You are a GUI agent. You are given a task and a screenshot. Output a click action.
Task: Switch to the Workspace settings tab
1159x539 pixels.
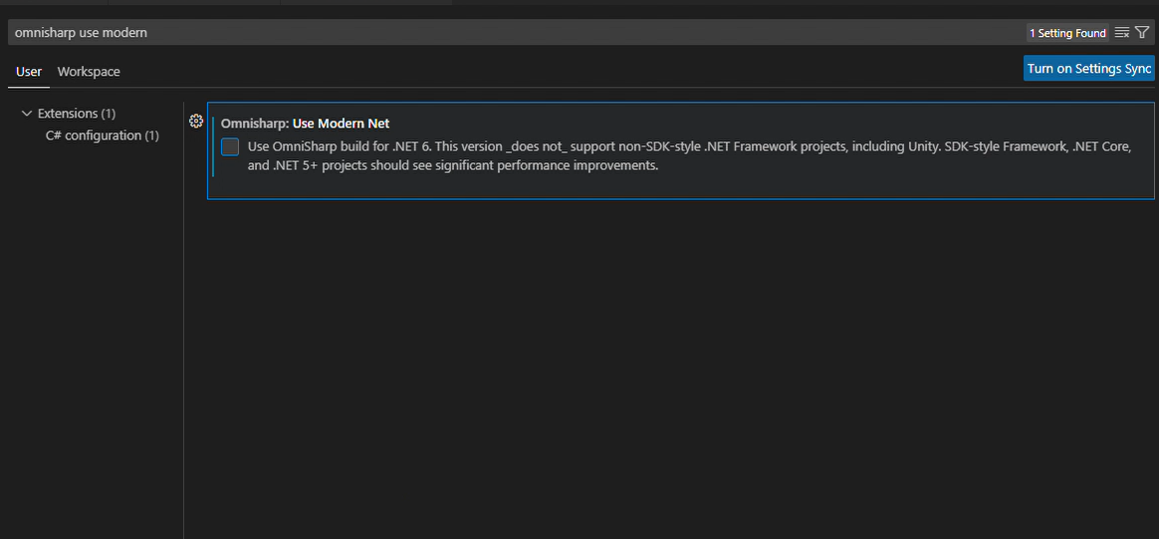tap(89, 72)
